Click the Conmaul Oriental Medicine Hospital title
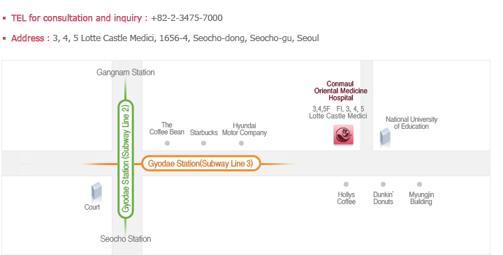 [341, 91]
